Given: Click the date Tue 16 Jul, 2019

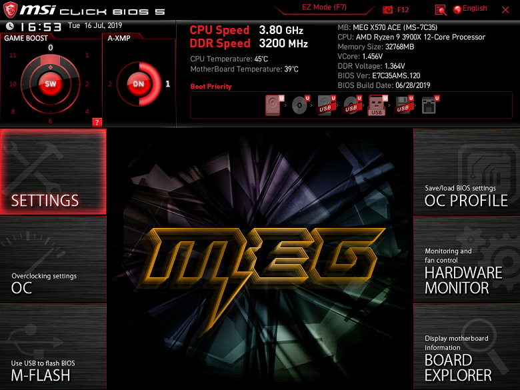Looking at the screenshot, I should coord(95,25).
